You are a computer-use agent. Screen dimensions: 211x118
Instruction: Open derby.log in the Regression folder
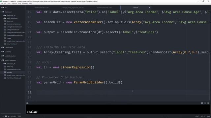point(10,21)
